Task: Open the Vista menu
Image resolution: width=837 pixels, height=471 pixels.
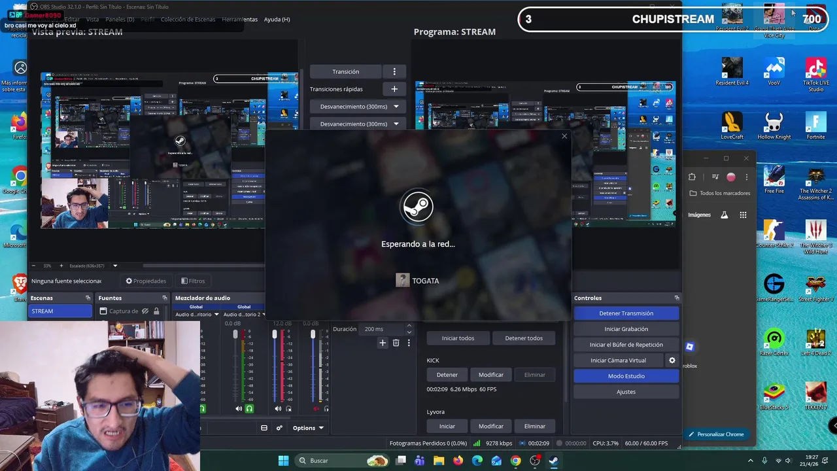Action: (x=92, y=19)
